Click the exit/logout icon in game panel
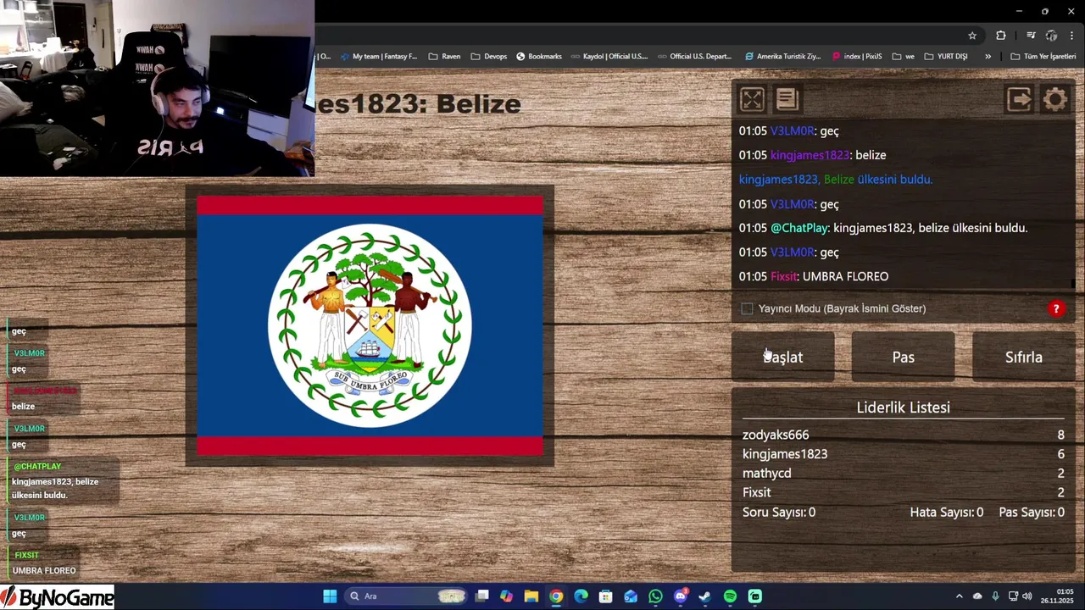 pos(1019,100)
